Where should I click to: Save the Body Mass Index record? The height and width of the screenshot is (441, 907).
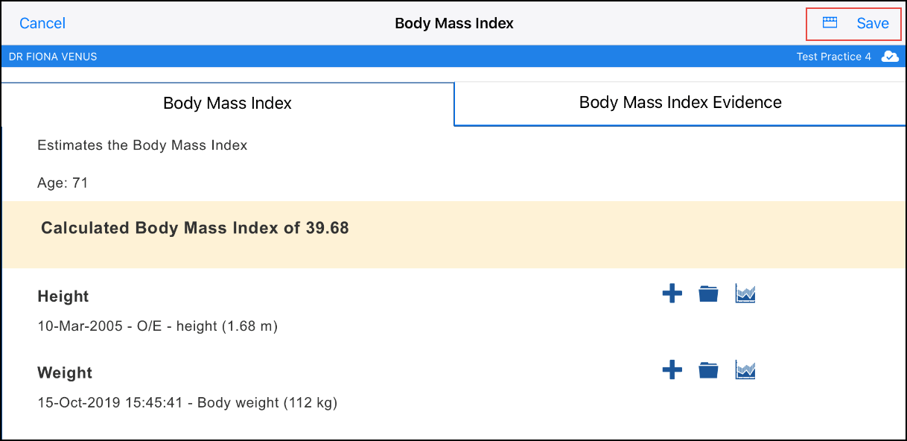pos(872,23)
